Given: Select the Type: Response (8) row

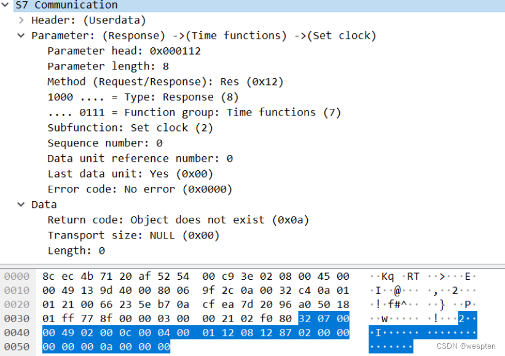Looking at the screenshot, I should click(143, 97).
